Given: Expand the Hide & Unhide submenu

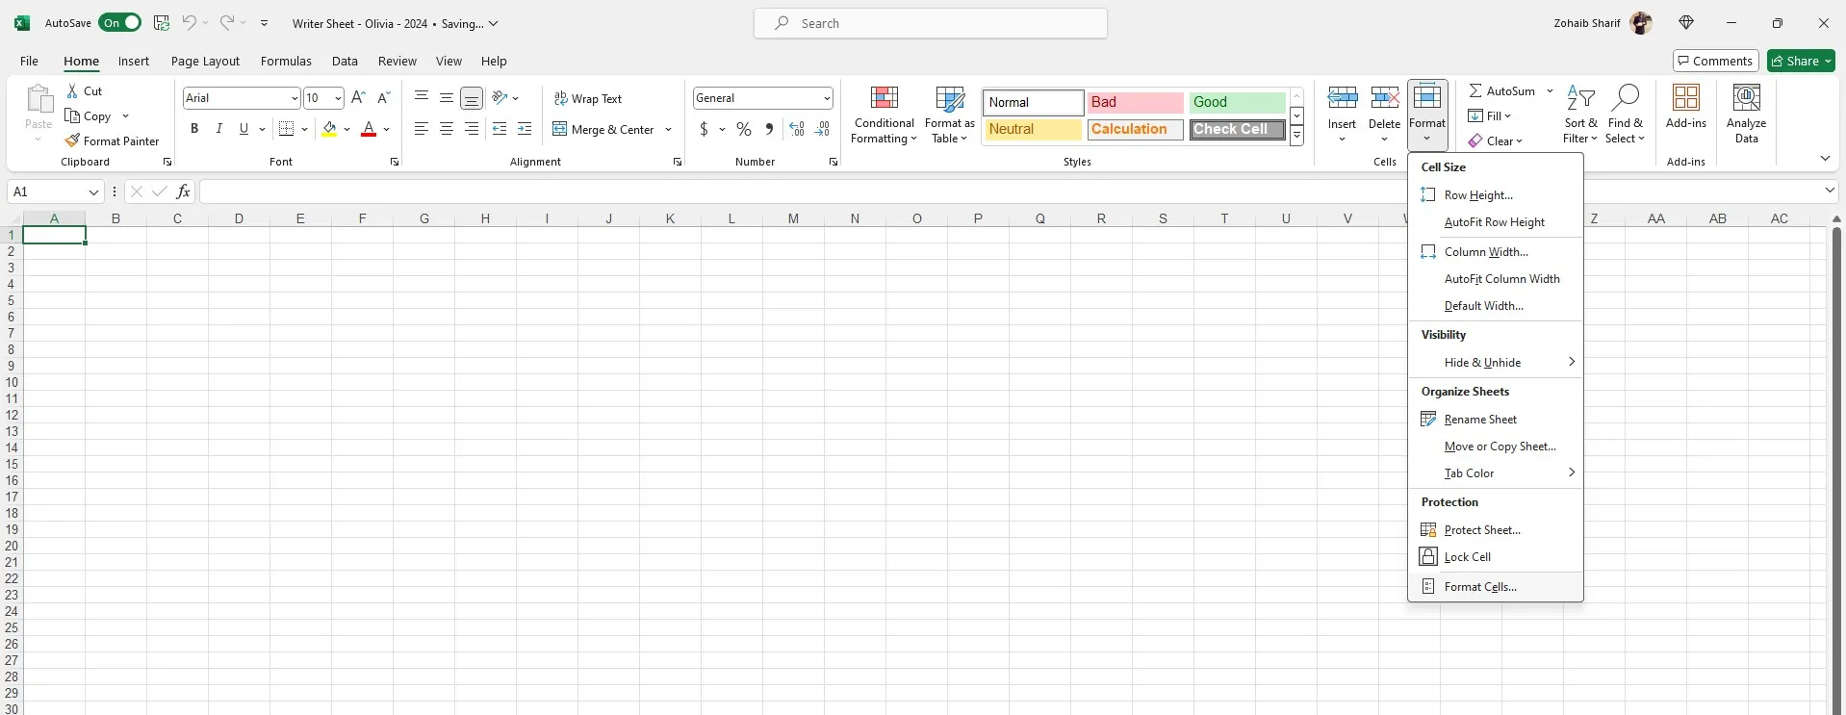Looking at the screenshot, I should pos(1495,362).
